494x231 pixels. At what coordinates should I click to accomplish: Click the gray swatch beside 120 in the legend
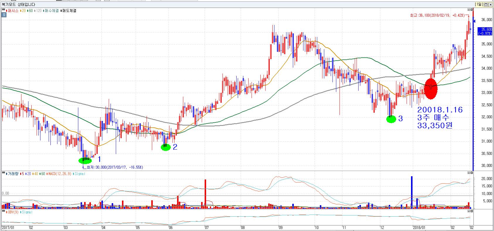click(35, 11)
